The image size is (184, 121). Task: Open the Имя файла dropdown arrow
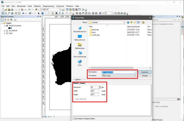point(135,72)
